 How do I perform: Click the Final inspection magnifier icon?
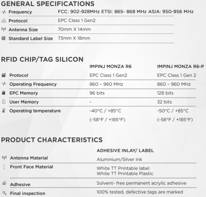pyautogui.click(x=4, y=193)
